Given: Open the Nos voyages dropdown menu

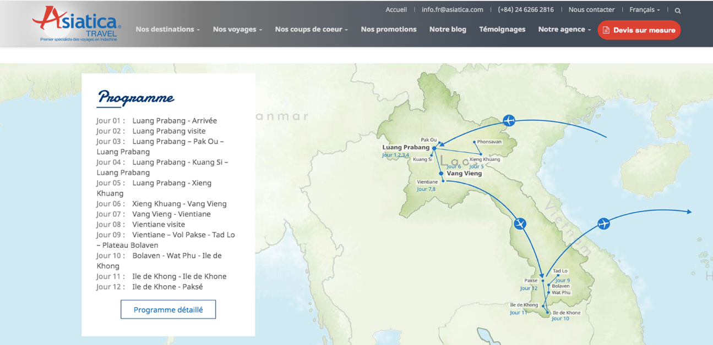Looking at the screenshot, I should click(237, 30).
